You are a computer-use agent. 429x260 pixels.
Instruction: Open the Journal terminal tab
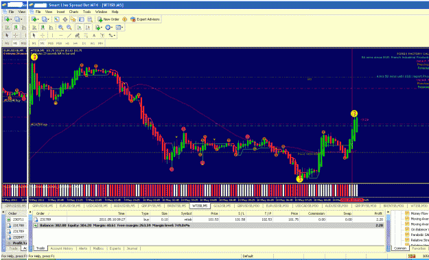tap(132, 248)
